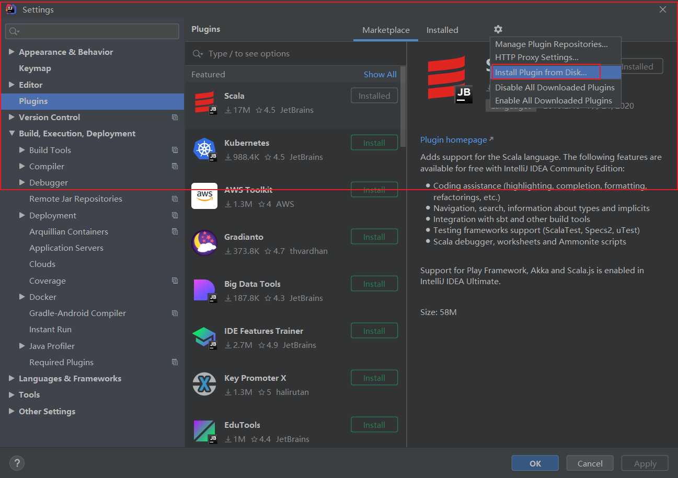678x478 pixels.
Task: Open the plugins gear settings icon
Action: pos(498,30)
